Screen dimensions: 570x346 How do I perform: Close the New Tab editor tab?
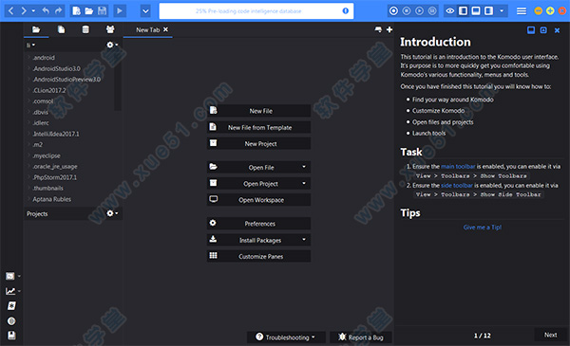tap(165, 29)
